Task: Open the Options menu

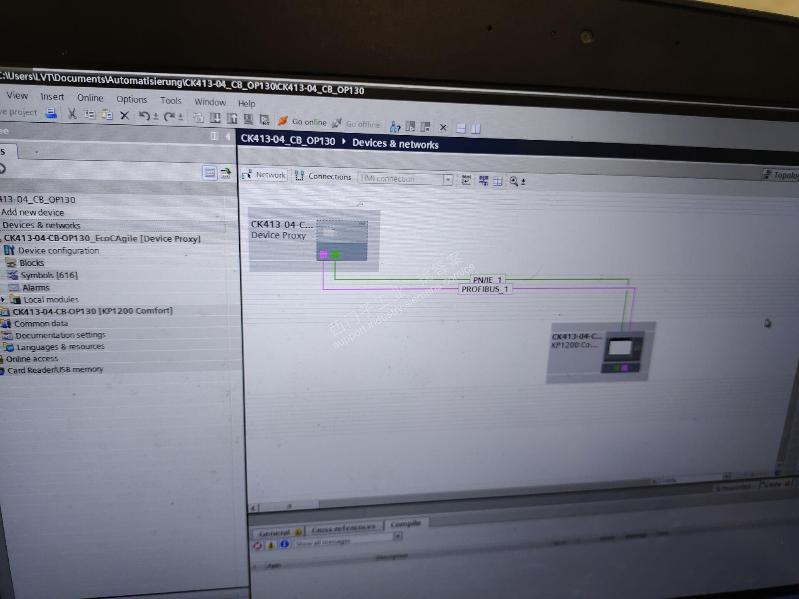Action: (132, 99)
